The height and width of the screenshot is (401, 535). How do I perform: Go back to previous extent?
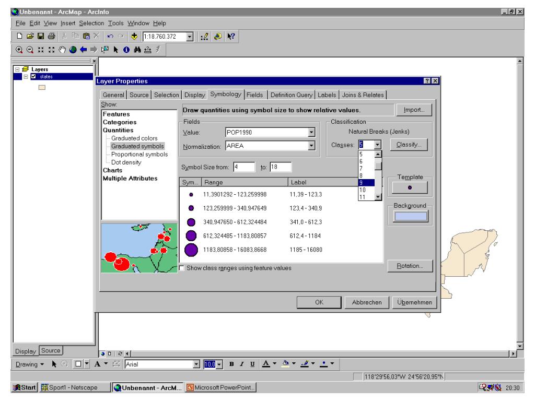pos(83,50)
